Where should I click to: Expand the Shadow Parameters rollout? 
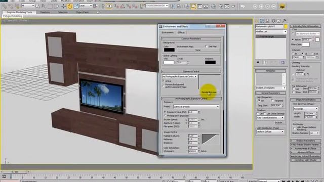306,141
